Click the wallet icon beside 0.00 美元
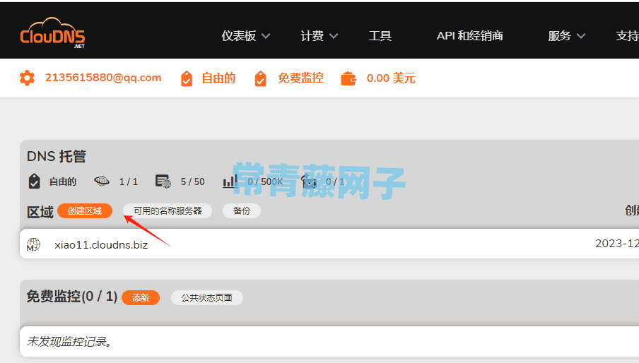 [348, 78]
